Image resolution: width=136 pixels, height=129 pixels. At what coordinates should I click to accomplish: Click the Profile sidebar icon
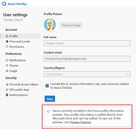pyautogui.click(x=7, y=36)
